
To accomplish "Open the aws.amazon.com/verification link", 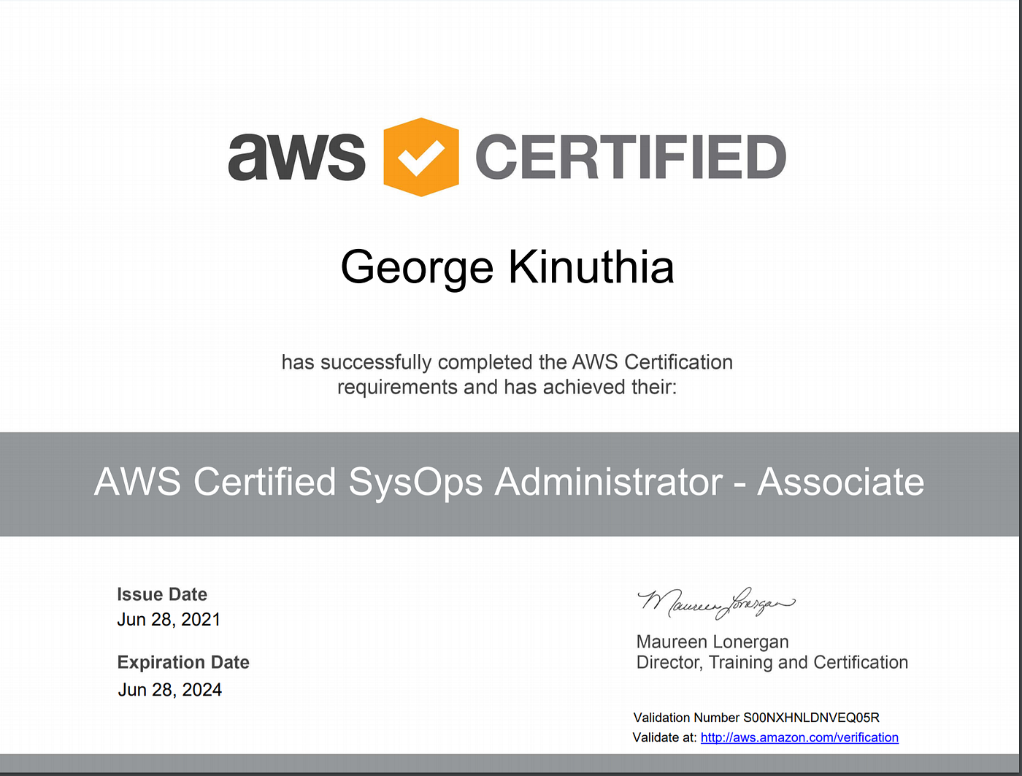I will click(799, 737).
